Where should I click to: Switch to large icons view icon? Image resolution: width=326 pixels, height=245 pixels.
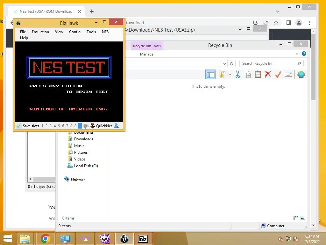[x=303, y=218]
